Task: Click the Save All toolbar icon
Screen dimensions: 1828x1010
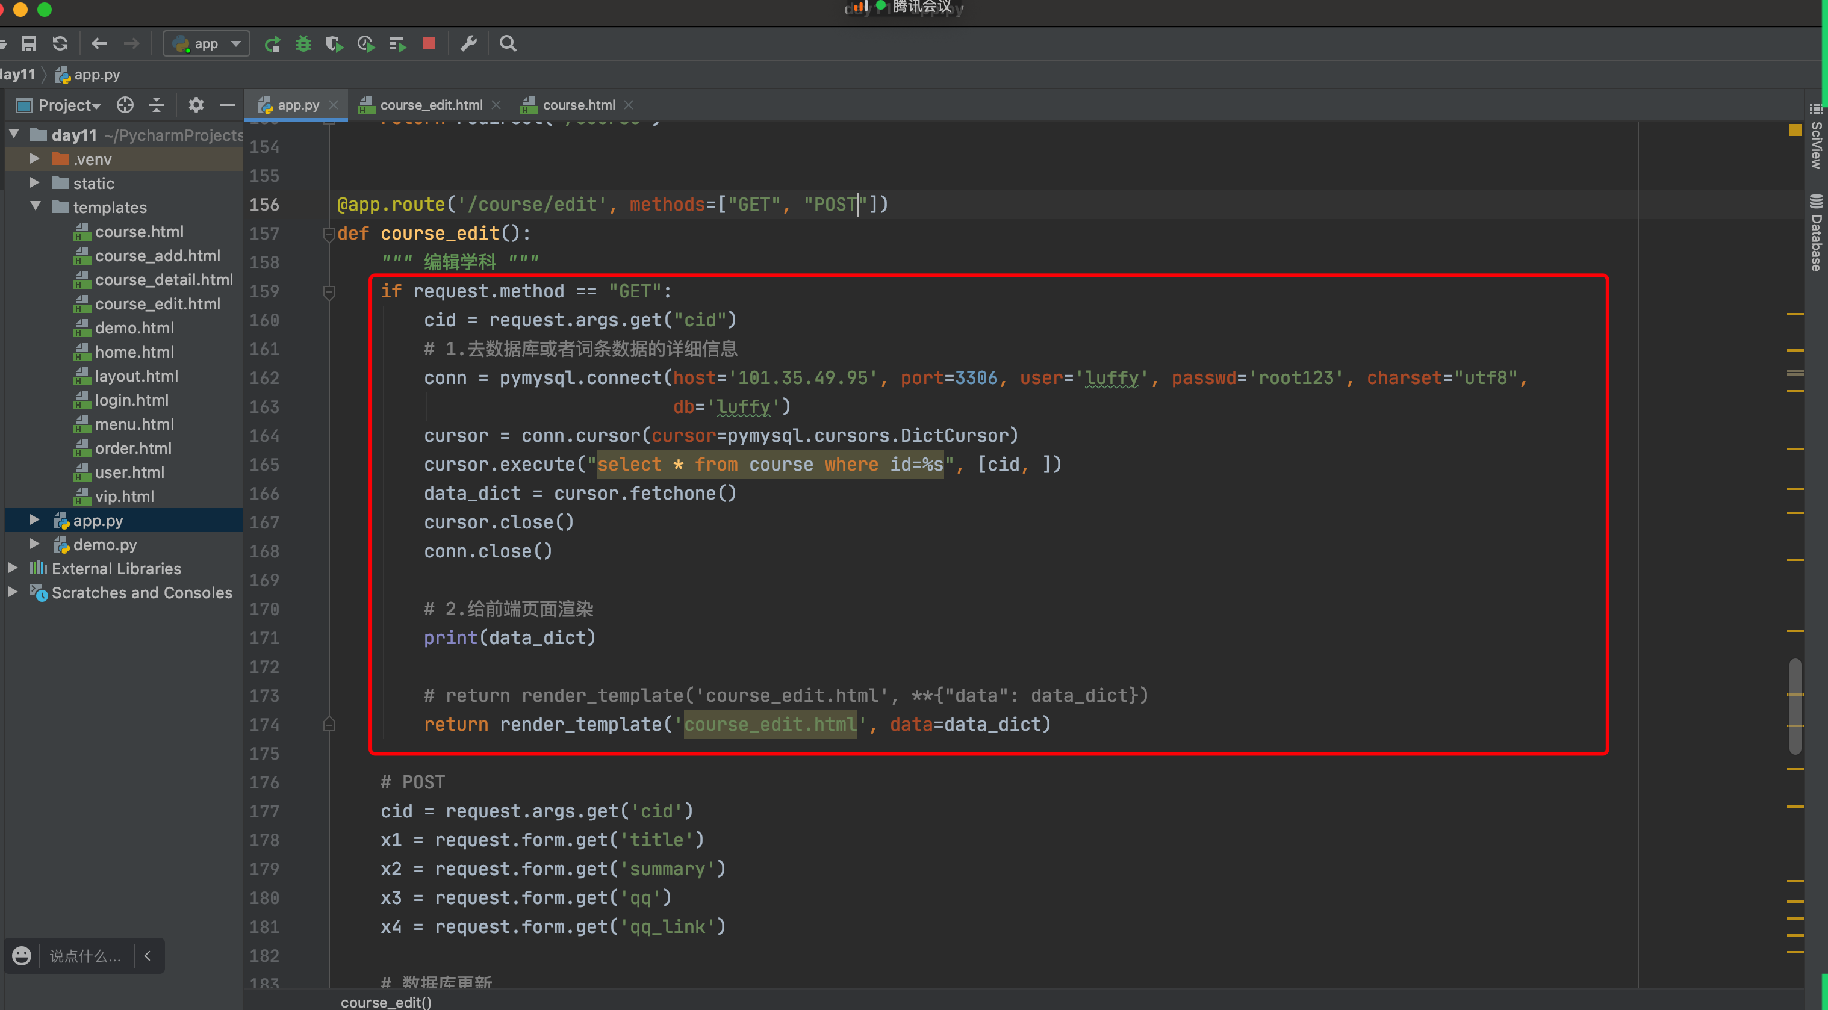Action: pos(28,44)
